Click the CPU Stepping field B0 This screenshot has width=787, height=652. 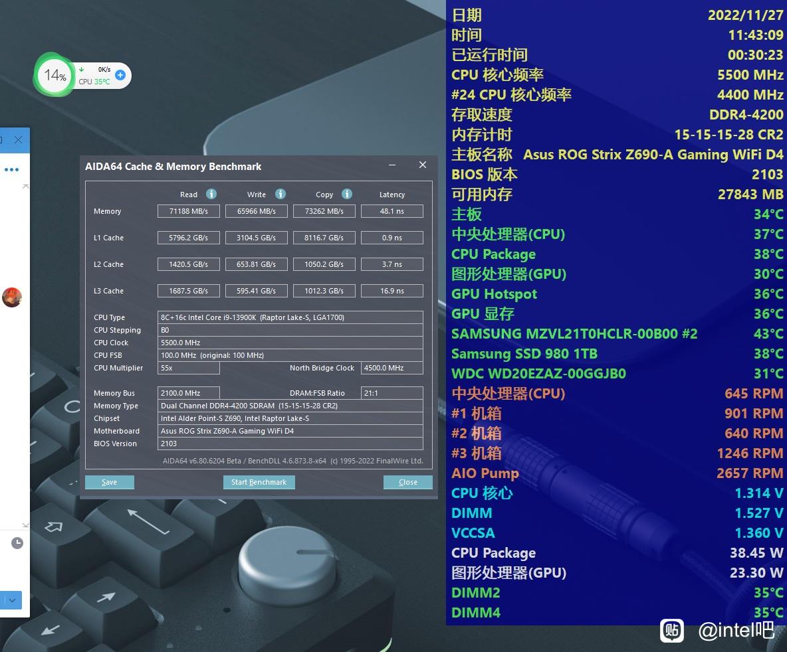coord(290,330)
